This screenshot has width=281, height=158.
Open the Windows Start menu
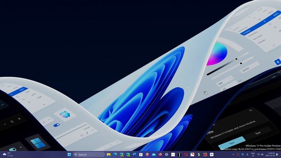[x=69, y=154]
